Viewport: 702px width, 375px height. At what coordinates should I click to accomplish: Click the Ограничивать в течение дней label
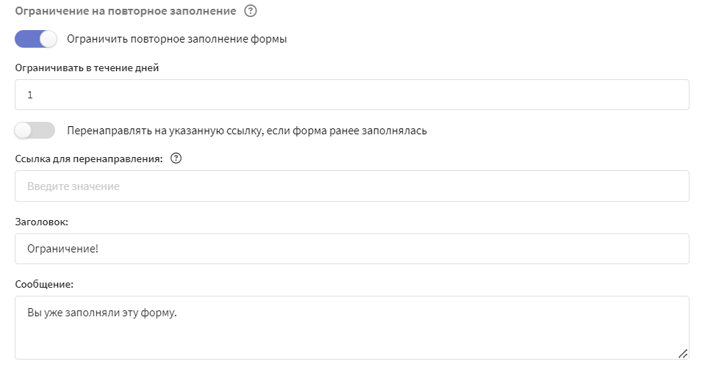click(87, 68)
